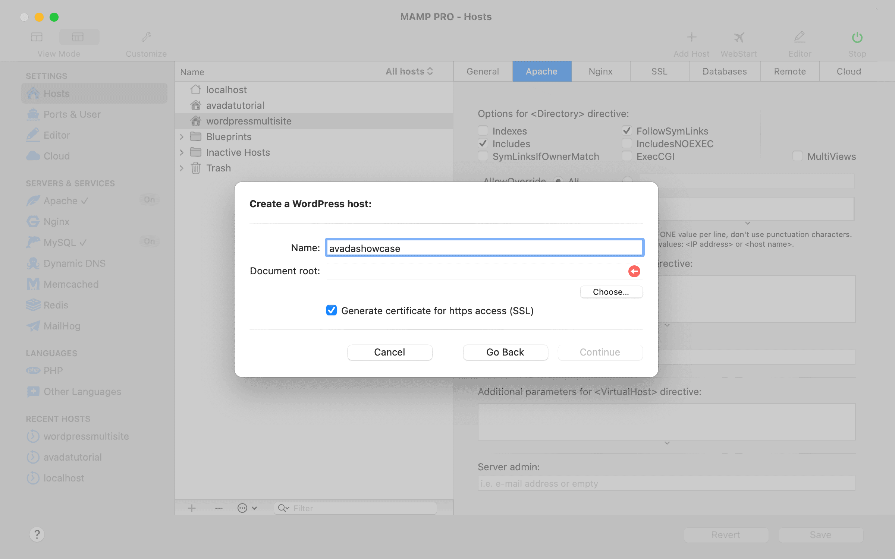Select the All hosts dropdown filter

tap(409, 72)
